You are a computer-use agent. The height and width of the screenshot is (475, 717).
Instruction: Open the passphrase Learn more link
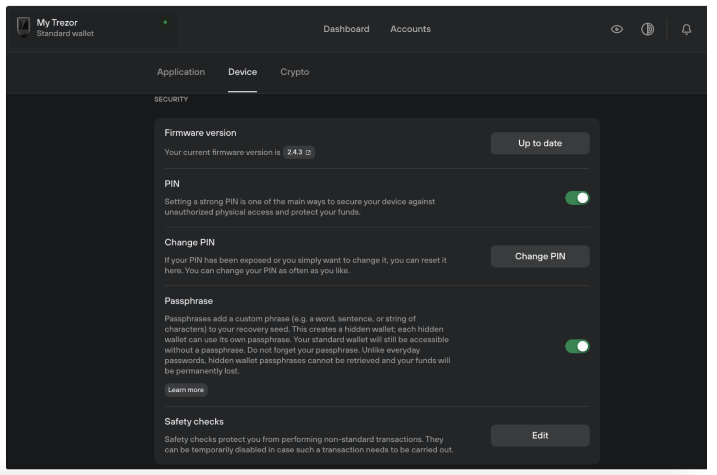click(186, 390)
